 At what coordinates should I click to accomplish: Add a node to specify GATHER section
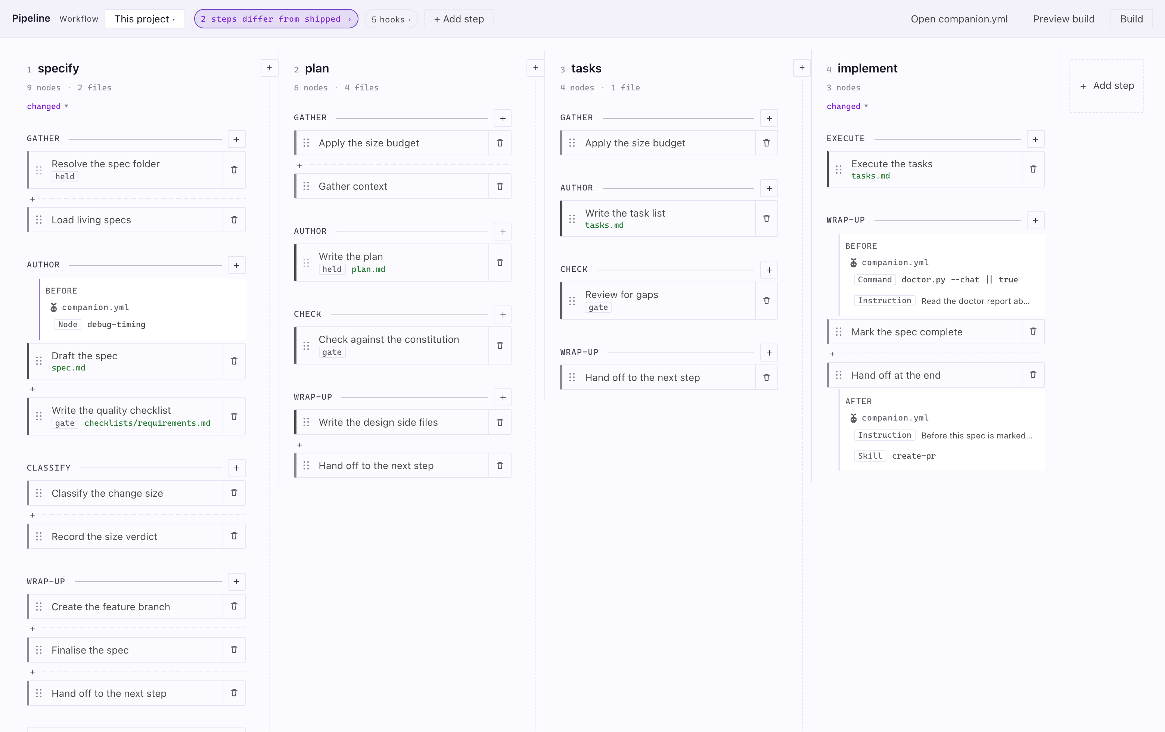point(237,139)
